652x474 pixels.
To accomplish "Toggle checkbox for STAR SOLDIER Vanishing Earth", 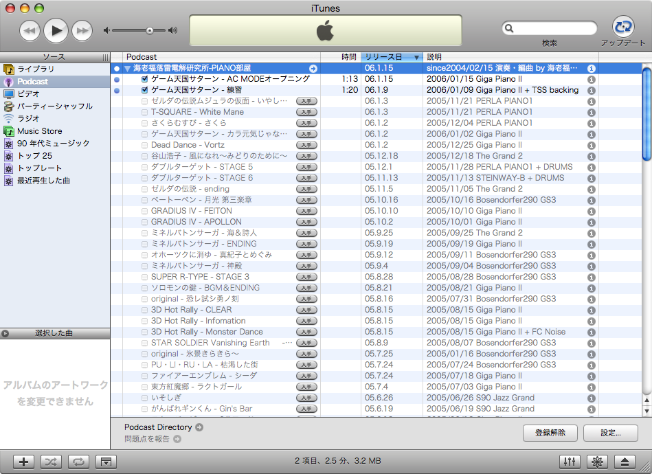I will pos(144,343).
